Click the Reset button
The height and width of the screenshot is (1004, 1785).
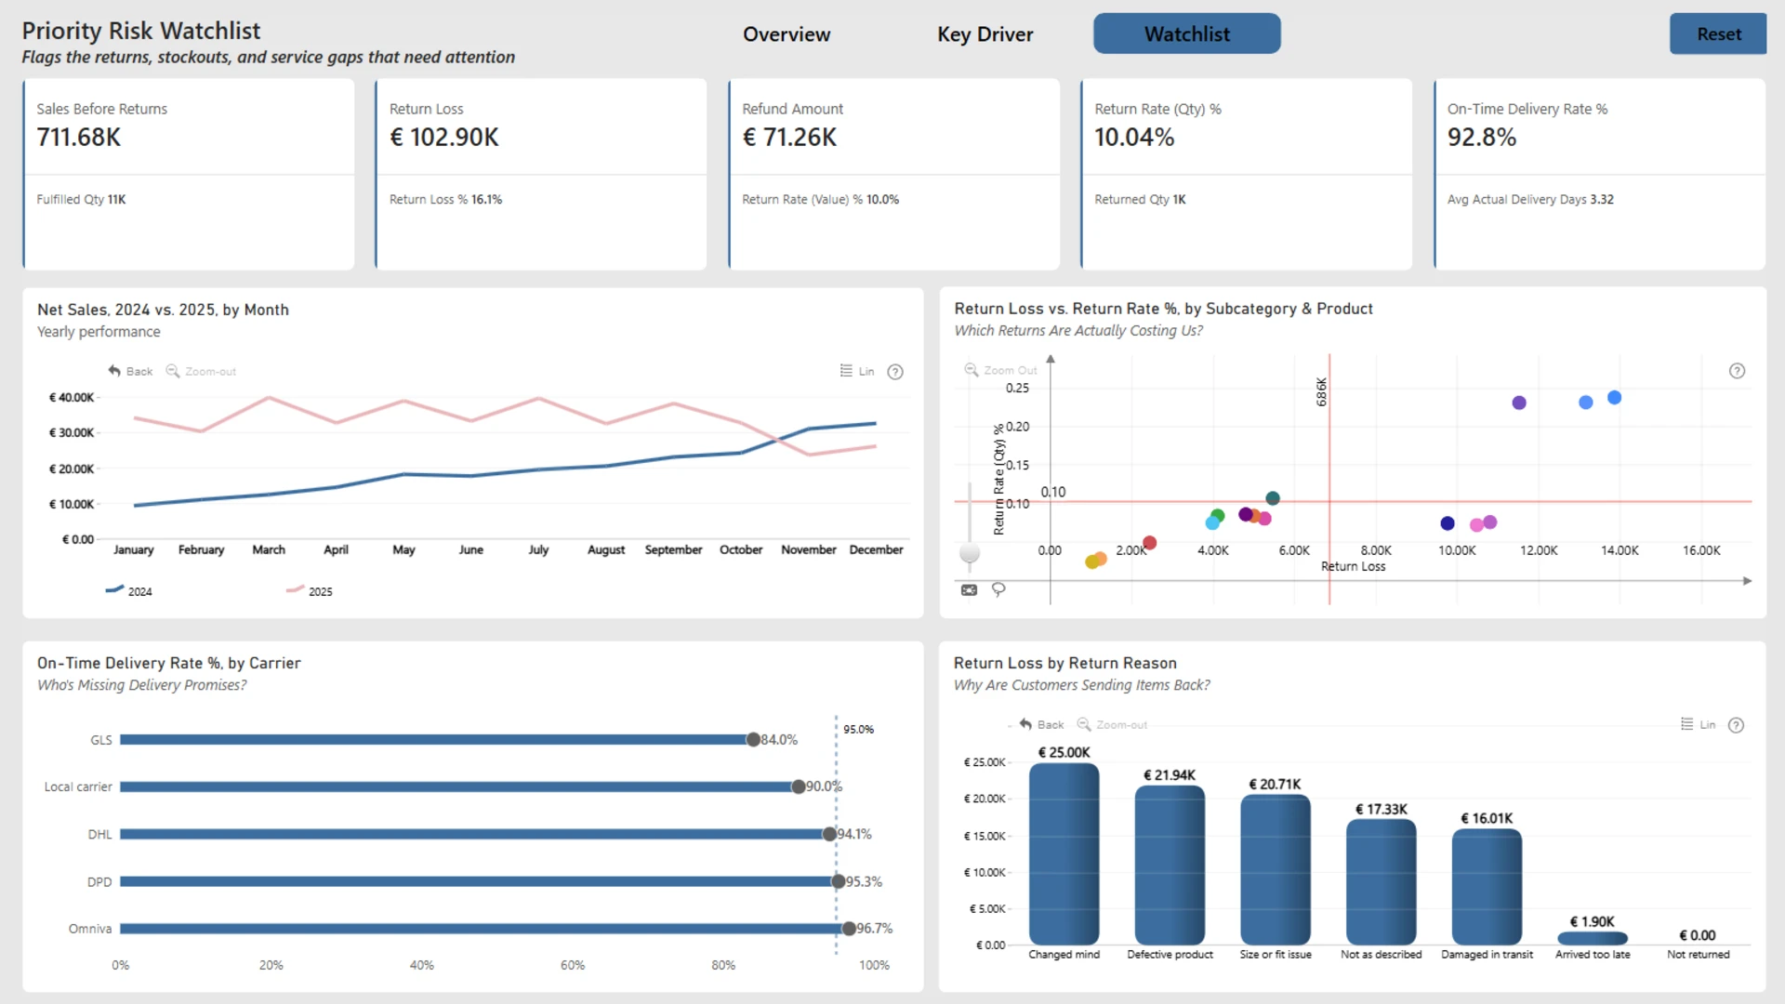[1718, 33]
